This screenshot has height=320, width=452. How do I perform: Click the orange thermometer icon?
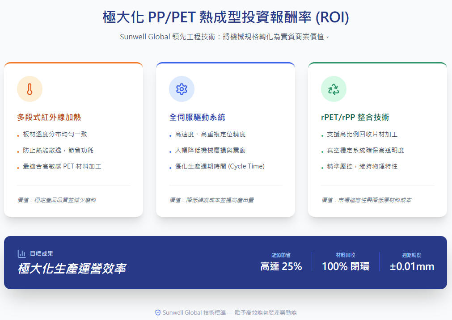[30, 89]
